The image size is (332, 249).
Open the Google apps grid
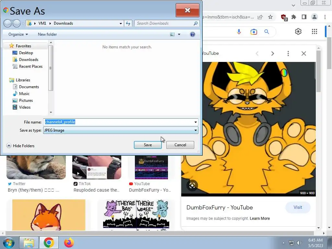pos(314,31)
